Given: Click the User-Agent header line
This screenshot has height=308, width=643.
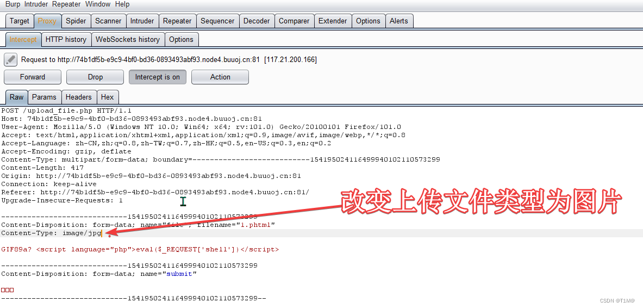Looking at the screenshot, I should click(201, 127).
